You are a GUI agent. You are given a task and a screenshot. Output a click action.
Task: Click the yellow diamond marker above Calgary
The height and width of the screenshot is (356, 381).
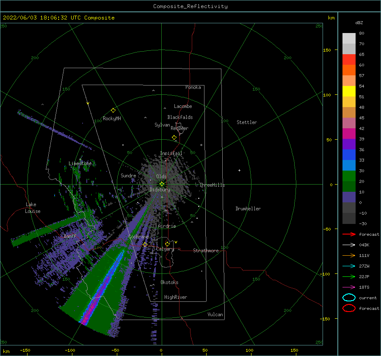(167, 244)
